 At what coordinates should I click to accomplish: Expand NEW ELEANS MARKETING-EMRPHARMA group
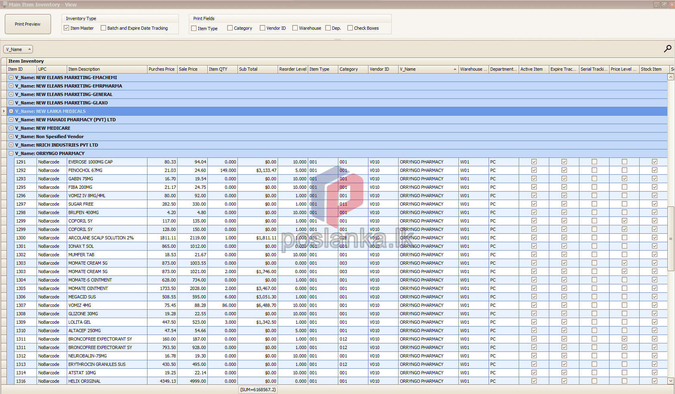11,86
